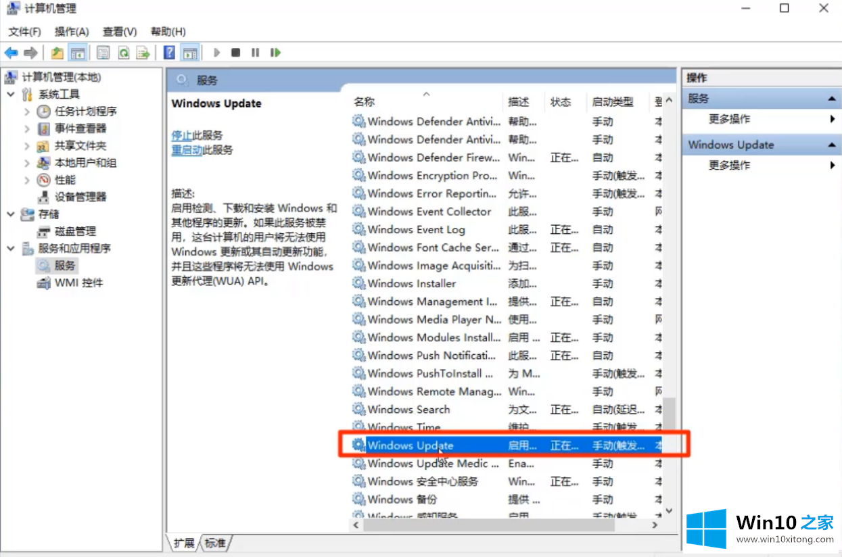Select the Windows Update service row

[507, 445]
